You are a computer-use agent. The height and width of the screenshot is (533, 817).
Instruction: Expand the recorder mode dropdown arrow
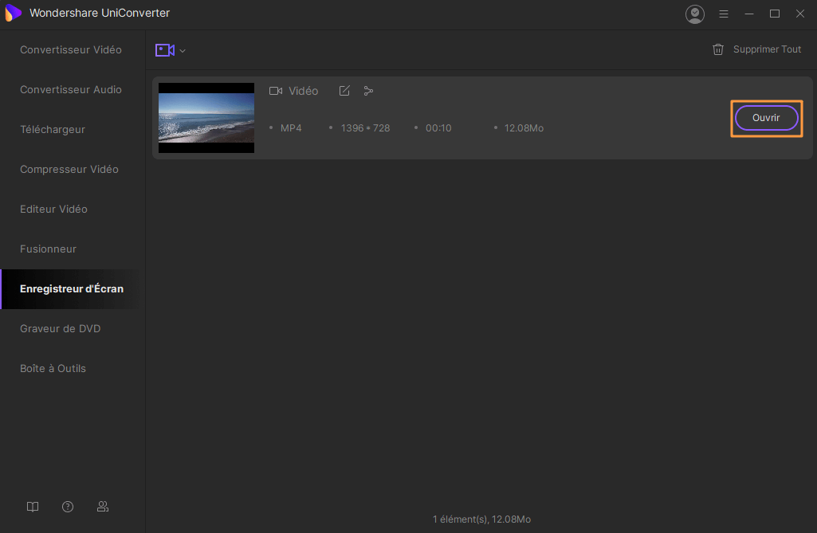(x=183, y=51)
